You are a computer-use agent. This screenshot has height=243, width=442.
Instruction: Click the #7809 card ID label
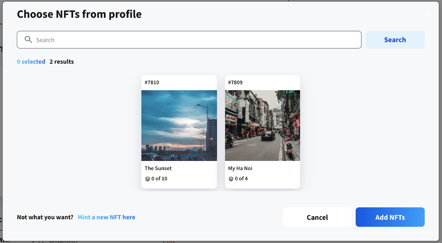tap(235, 82)
